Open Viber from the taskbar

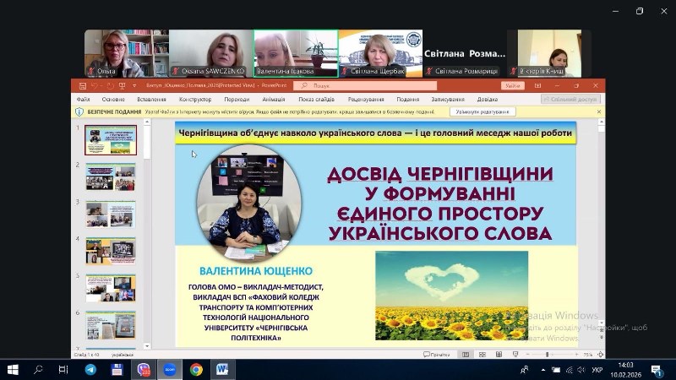(144, 370)
